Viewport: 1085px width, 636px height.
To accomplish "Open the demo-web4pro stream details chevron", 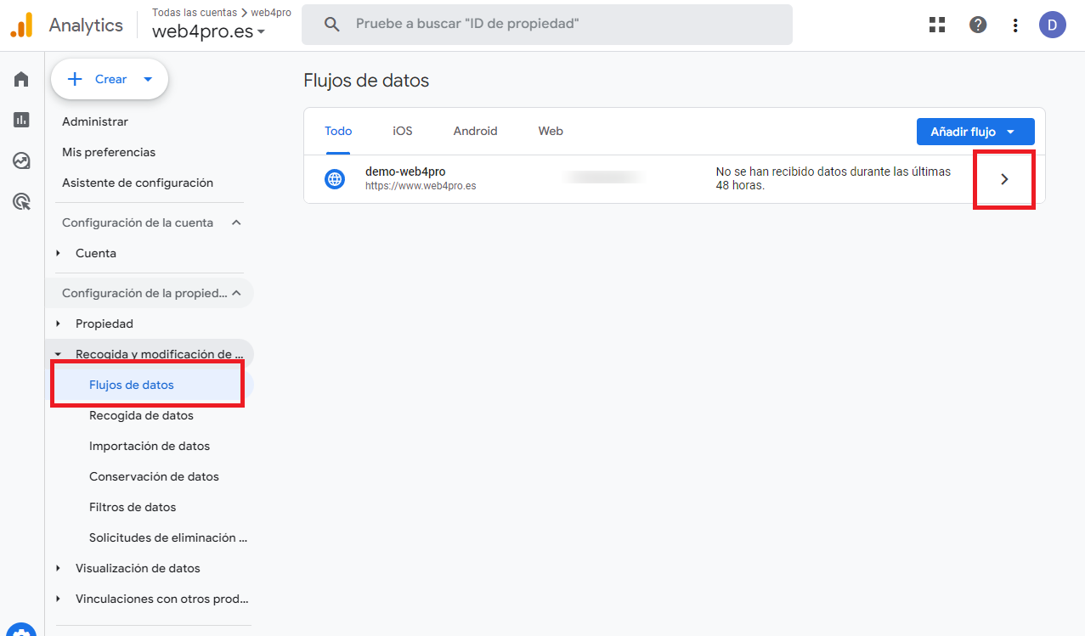I will pyautogui.click(x=1004, y=179).
